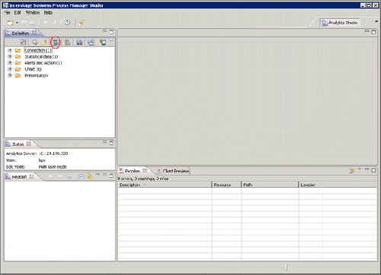Select the Relation view tab
Image resolution: width=381 pixels, height=275 pixels.
point(19,177)
